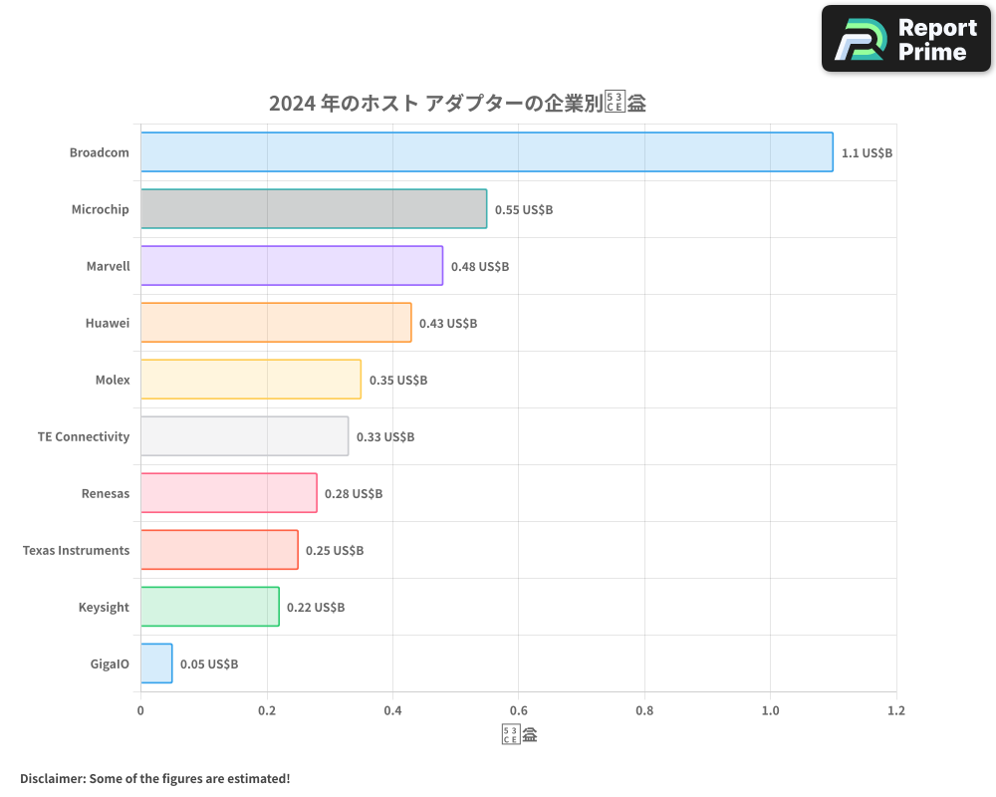The width and height of the screenshot is (996, 797).
Task: Click the 1.1 US$B value label
Action: pos(866,152)
